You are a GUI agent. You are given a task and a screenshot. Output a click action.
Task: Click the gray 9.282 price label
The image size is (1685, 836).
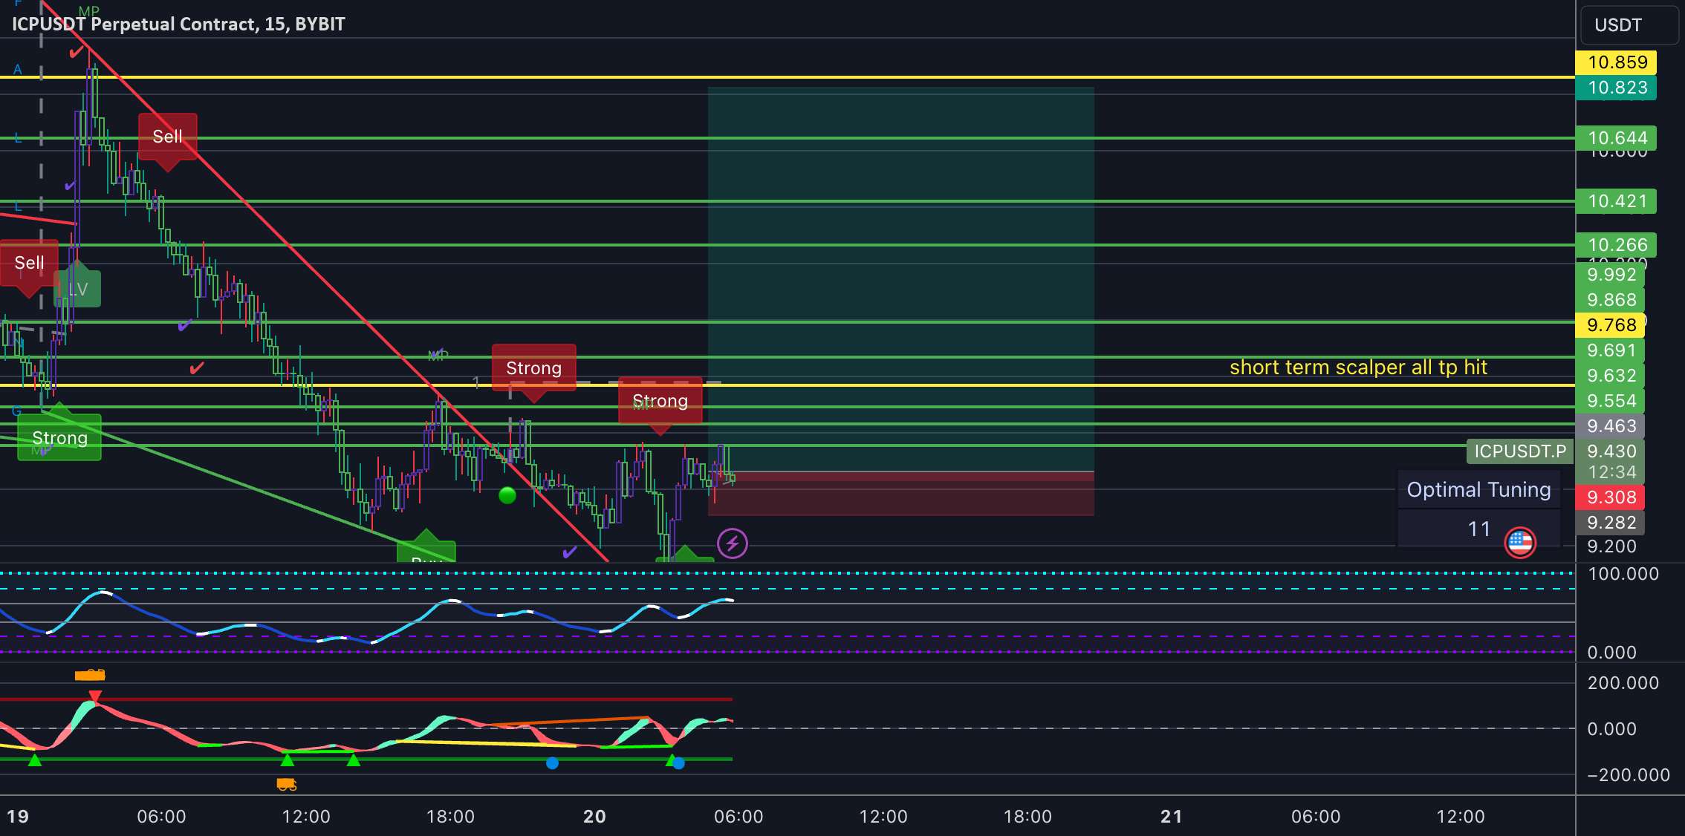1611,523
